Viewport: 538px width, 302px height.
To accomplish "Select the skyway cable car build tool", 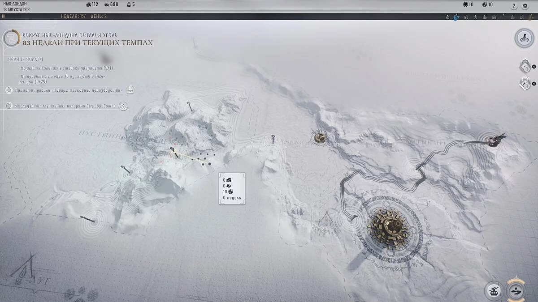I will (x=494, y=291).
